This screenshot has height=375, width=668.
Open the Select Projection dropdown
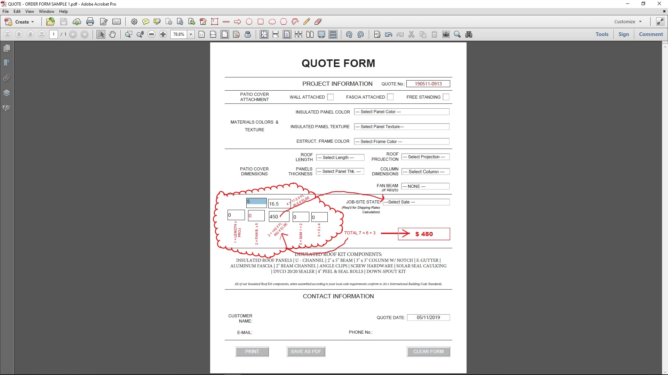click(425, 157)
